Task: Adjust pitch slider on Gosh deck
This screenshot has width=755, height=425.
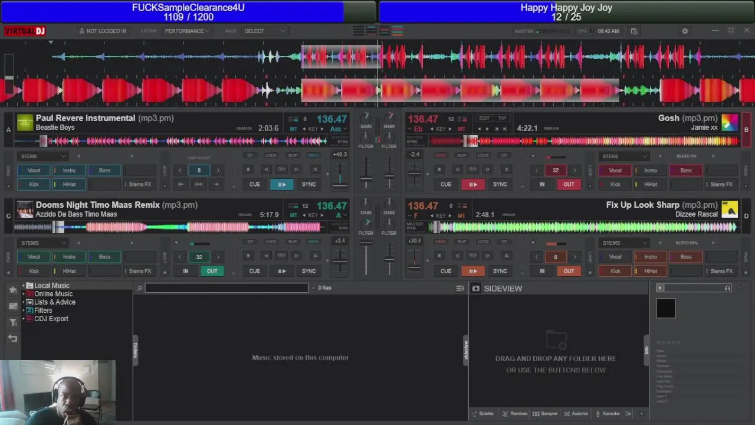Action: coord(415,175)
